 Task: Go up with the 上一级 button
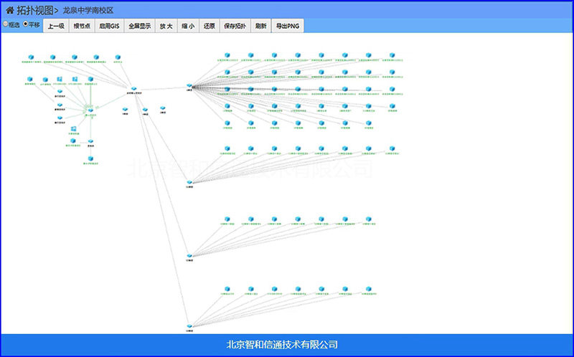[x=56, y=26]
